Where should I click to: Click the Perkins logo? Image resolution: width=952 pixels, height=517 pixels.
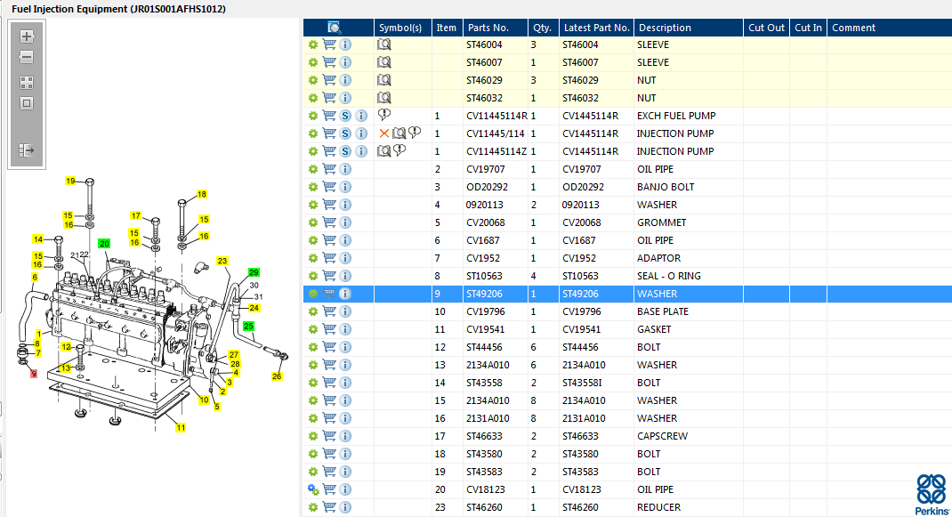click(x=932, y=494)
